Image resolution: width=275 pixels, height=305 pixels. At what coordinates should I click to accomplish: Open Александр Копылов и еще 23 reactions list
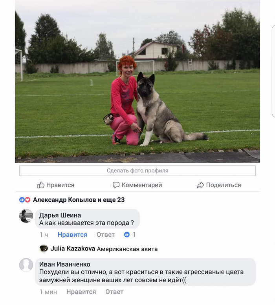click(x=79, y=200)
